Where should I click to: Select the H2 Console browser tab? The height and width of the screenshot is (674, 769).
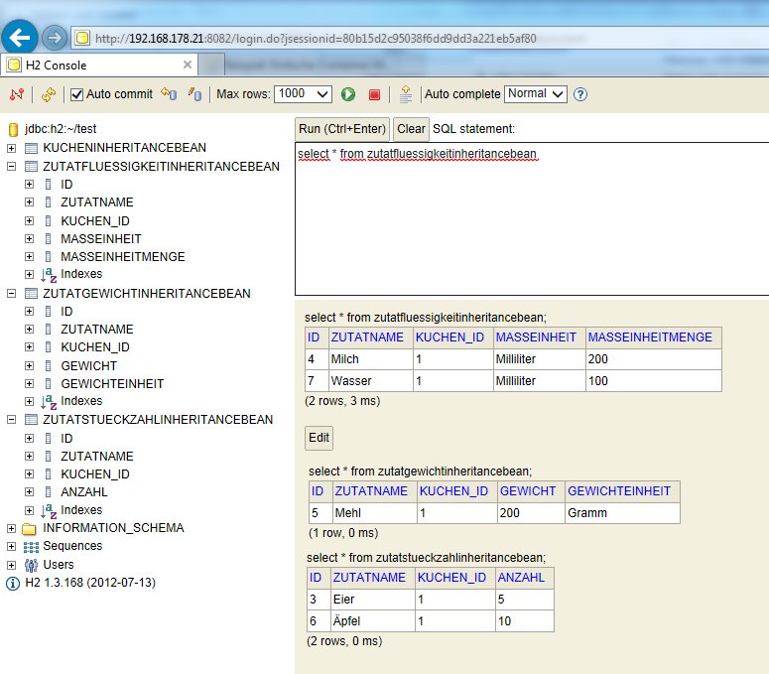(99, 65)
